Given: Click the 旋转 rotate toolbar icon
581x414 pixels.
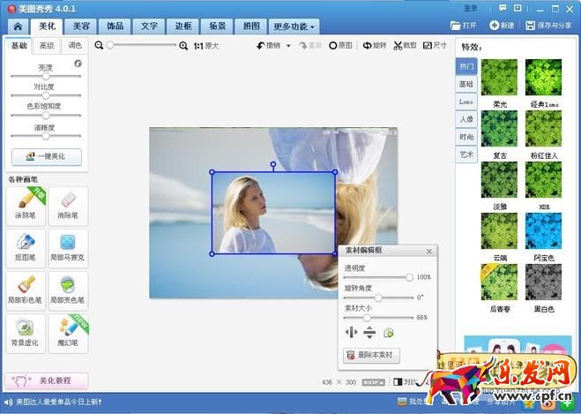Looking at the screenshot, I should (373, 45).
